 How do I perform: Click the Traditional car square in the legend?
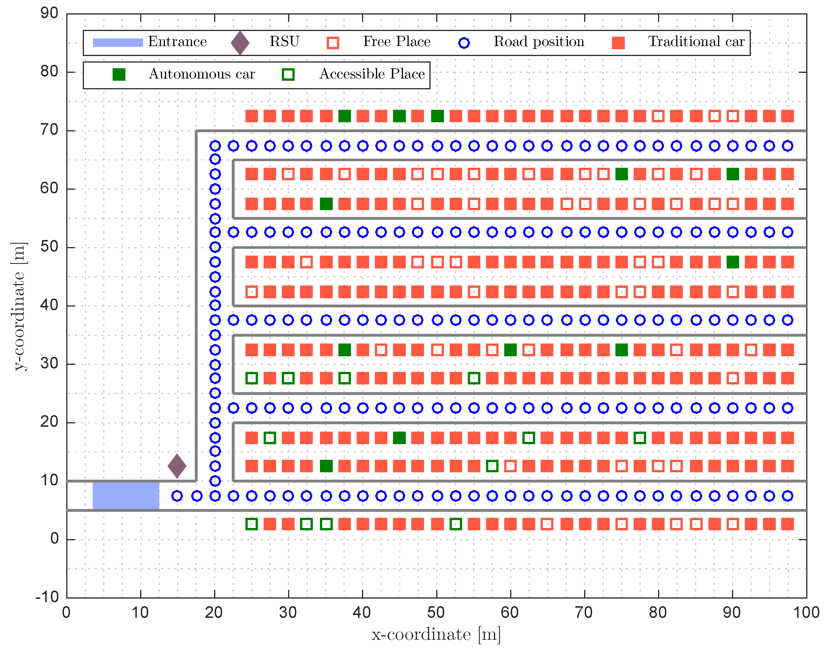click(x=618, y=43)
